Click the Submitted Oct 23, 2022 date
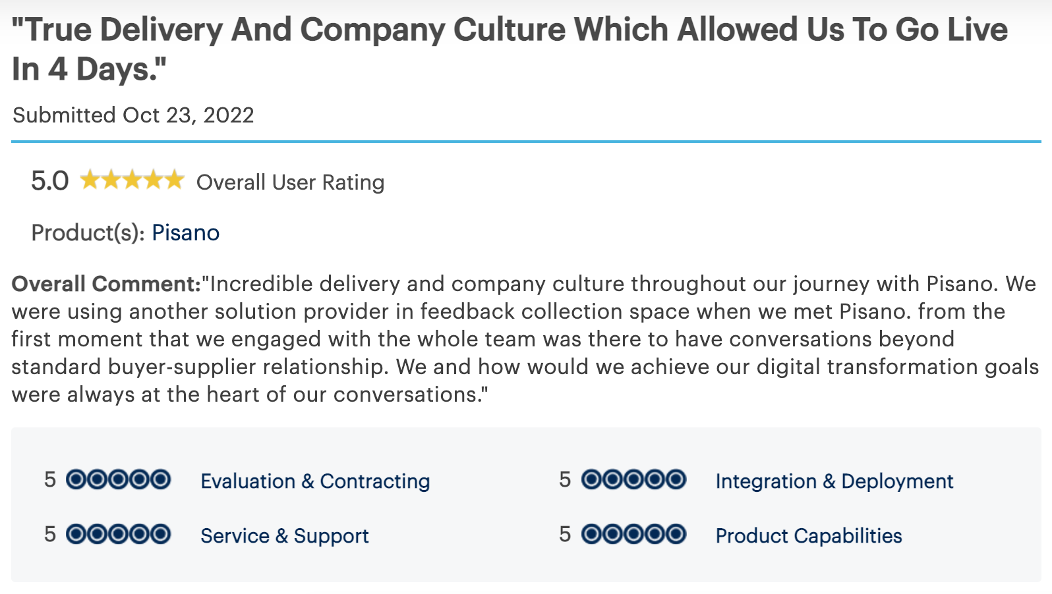Image resolution: width=1052 pixels, height=594 pixels. click(133, 115)
